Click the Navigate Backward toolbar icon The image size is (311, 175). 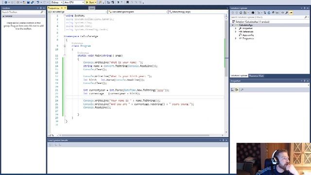coord(6,2)
